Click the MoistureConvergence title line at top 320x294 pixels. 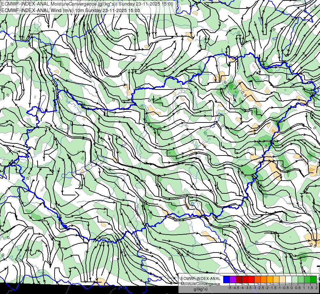pos(87,4)
